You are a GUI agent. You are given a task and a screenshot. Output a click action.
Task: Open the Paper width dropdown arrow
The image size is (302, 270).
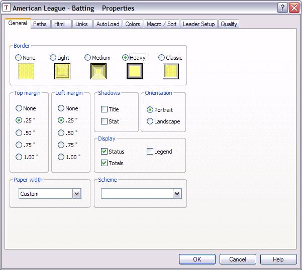[77, 193]
